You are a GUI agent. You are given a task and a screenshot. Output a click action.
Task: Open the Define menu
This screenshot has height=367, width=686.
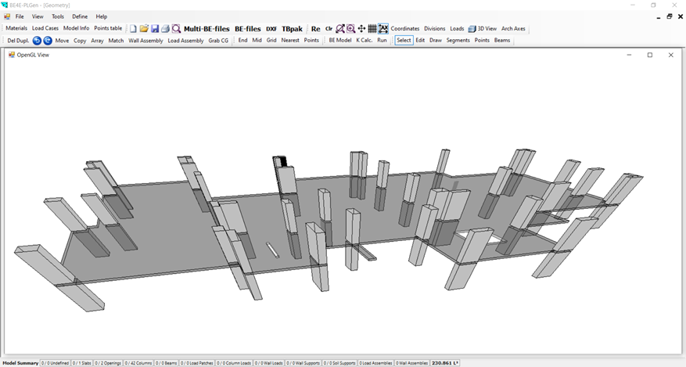(80, 16)
